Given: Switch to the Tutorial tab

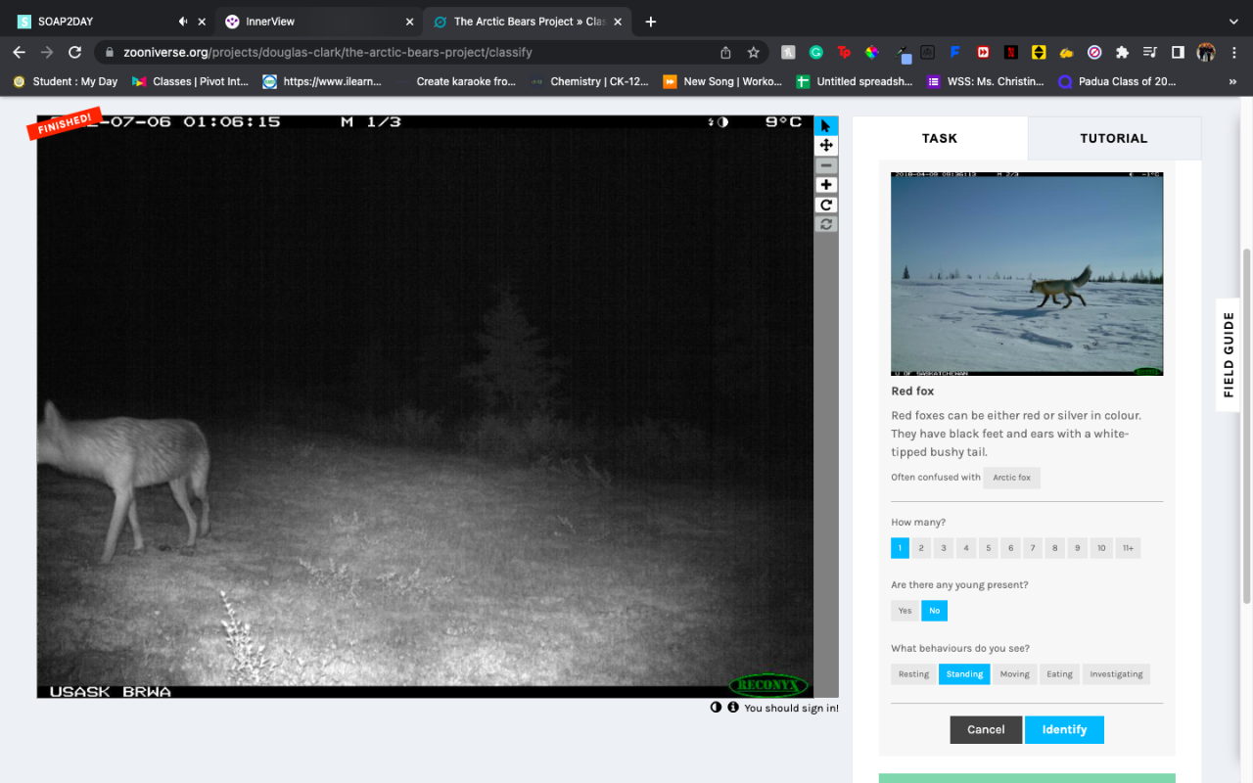Looking at the screenshot, I should click(x=1113, y=138).
